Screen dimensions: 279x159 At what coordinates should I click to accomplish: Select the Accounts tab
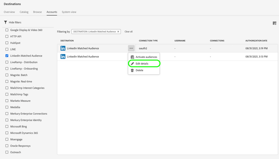coord(52,12)
